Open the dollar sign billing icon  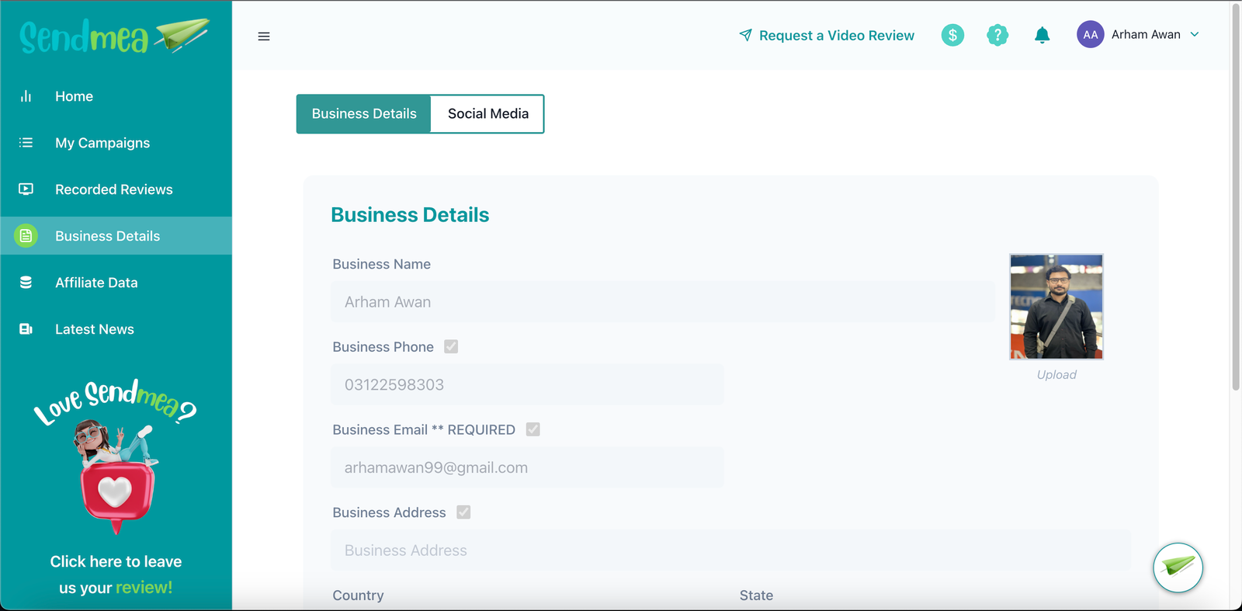point(952,35)
